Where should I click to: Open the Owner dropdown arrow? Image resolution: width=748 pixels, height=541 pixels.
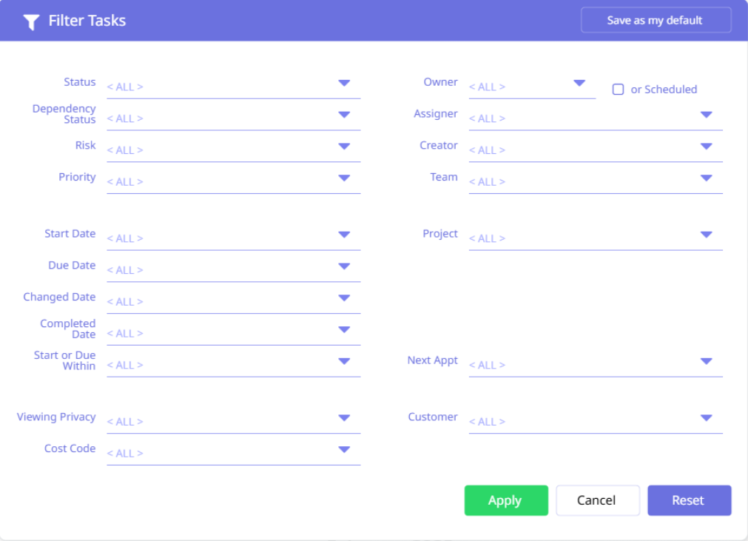[x=579, y=83]
